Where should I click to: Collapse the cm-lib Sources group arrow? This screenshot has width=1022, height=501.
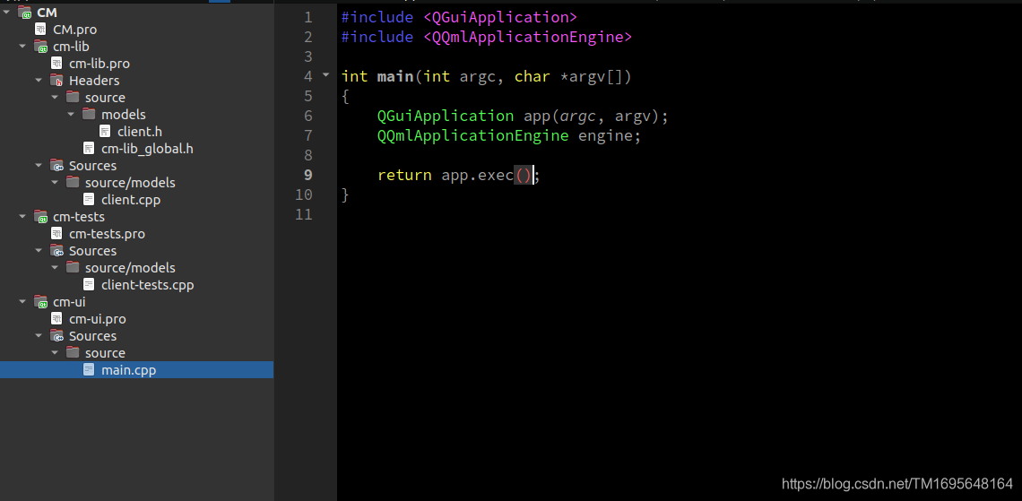pos(39,166)
